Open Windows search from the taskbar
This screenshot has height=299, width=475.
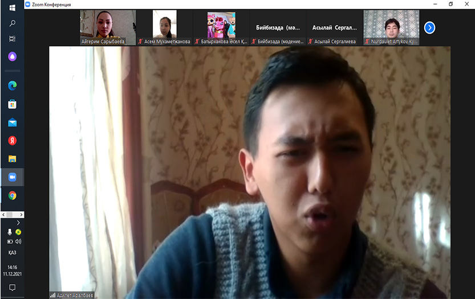(12, 23)
